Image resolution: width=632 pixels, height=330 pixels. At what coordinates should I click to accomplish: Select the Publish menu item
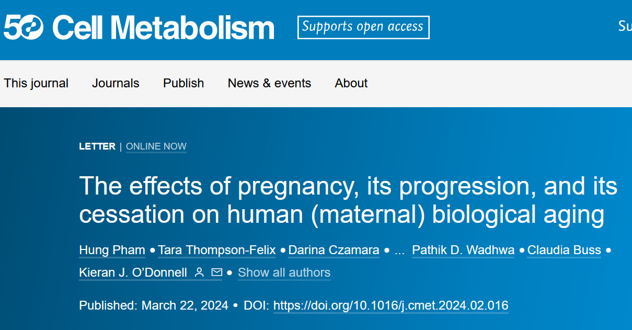click(x=183, y=83)
